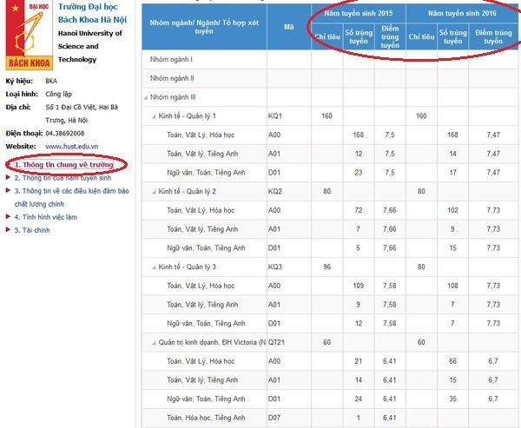Collapse 'Quản trị kinh doanh, ĐH Victoria' group
The height and width of the screenshot is (428, 521).
point(155,342)
